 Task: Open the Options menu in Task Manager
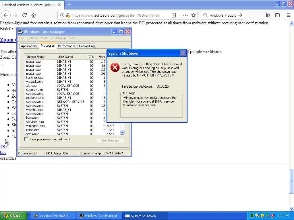pos(32,38)
